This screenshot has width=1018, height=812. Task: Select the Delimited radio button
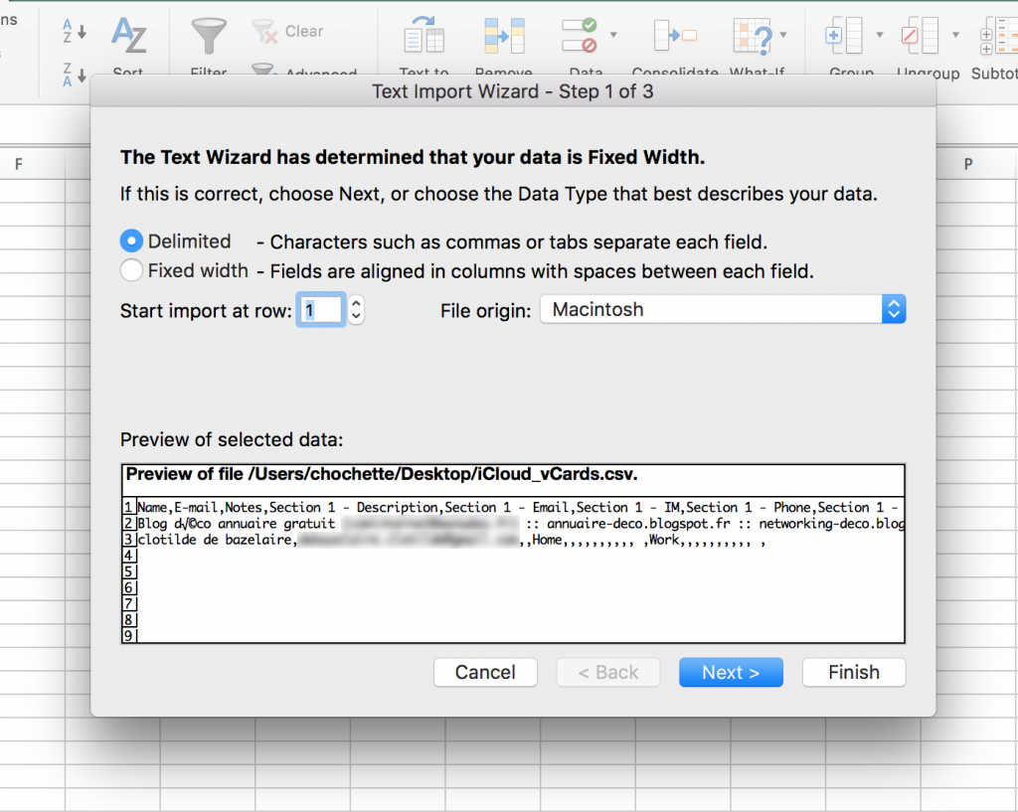coord(132,242)
